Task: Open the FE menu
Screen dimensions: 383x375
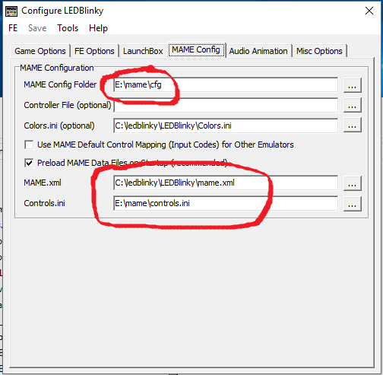Action: (x=13, y=28)
